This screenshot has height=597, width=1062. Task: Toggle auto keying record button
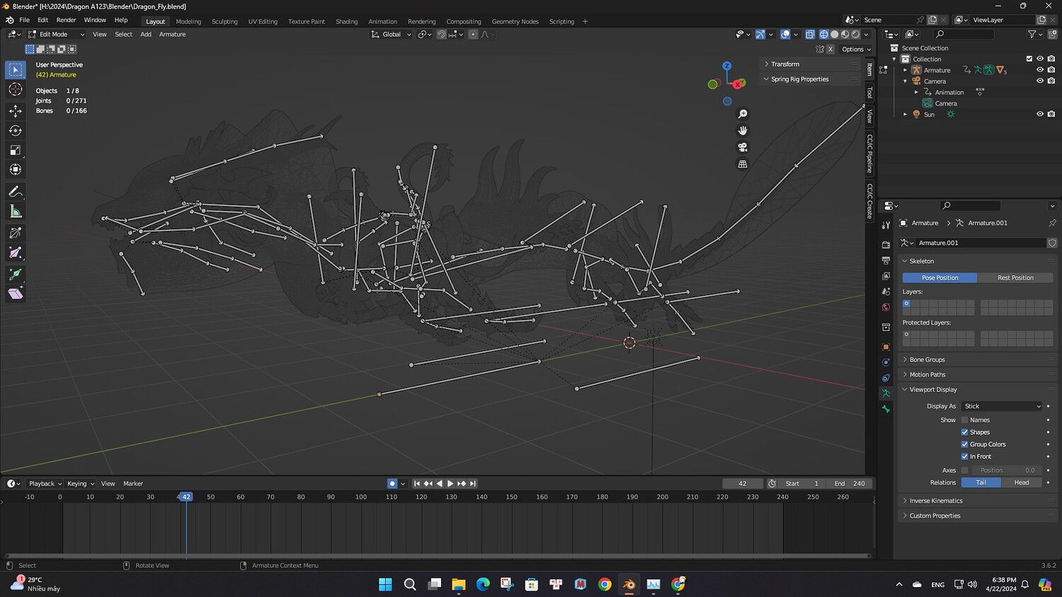392,484
